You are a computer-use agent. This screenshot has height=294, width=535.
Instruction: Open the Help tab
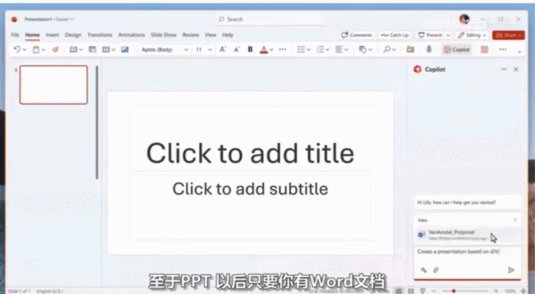point(228,34)
